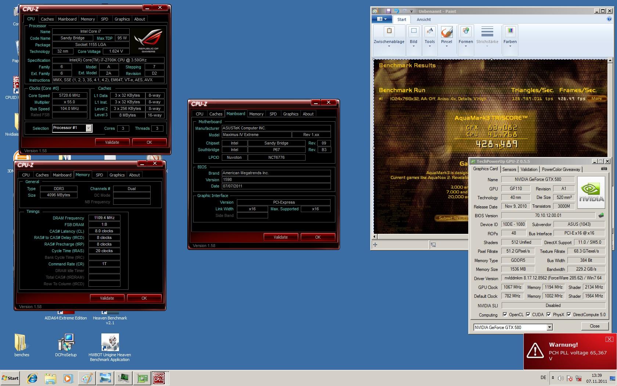Open the Sensors tab in GPU-Z

[x=509, y=169]
